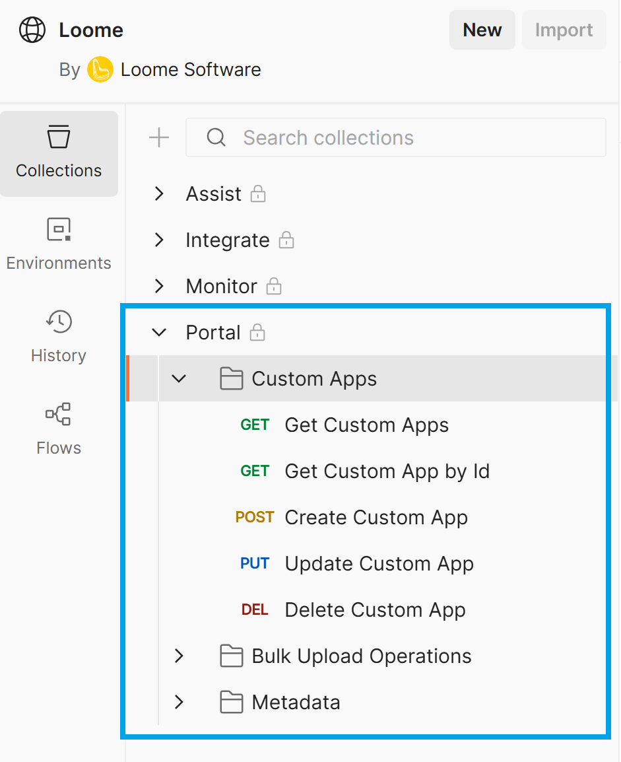This screenshot has height=762, width=621.
Task: Expand the Bulk Upload Operations folder
Action: click(x=179, y=656)
